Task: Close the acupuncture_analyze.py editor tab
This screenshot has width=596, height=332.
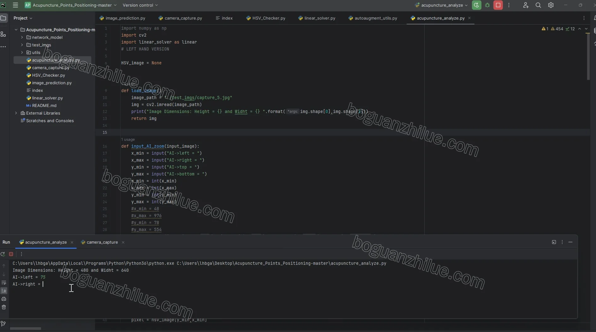Action: point(469,18)
